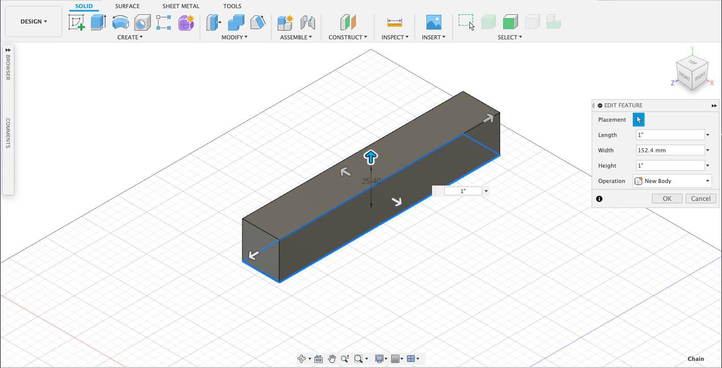Screen dimensions: 722x368
Task: Choose the Offset Plane construct tool
Action: (348, 22)
